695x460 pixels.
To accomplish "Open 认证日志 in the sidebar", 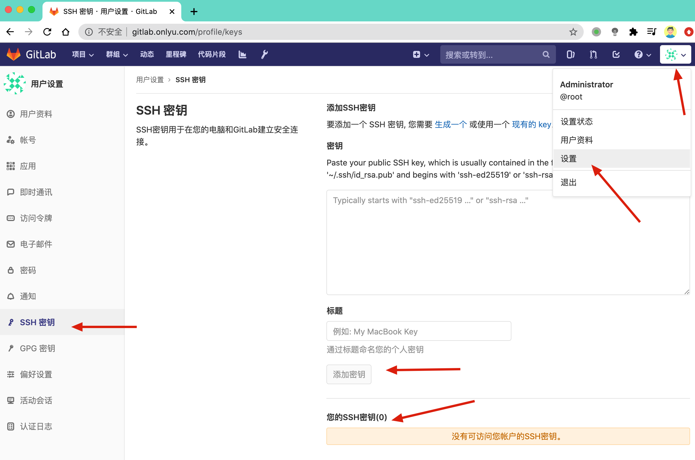I will 62,426.
